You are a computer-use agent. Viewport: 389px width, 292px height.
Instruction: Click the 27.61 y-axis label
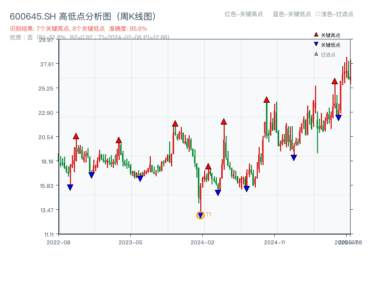(x=47, y=64)
